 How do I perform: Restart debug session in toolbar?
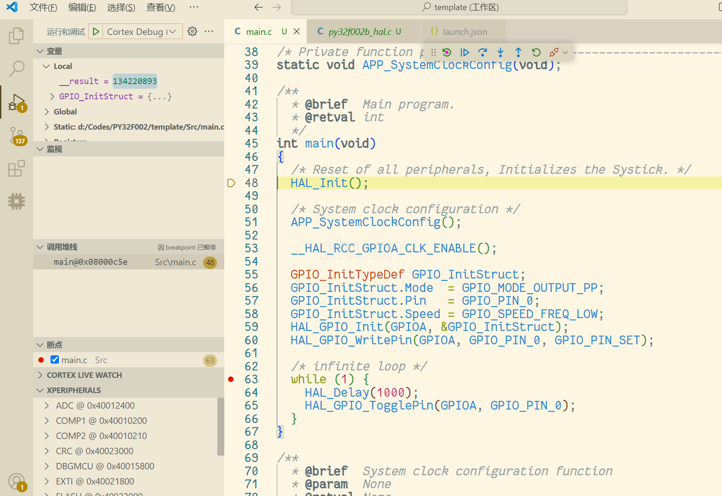tap(536, 52)
